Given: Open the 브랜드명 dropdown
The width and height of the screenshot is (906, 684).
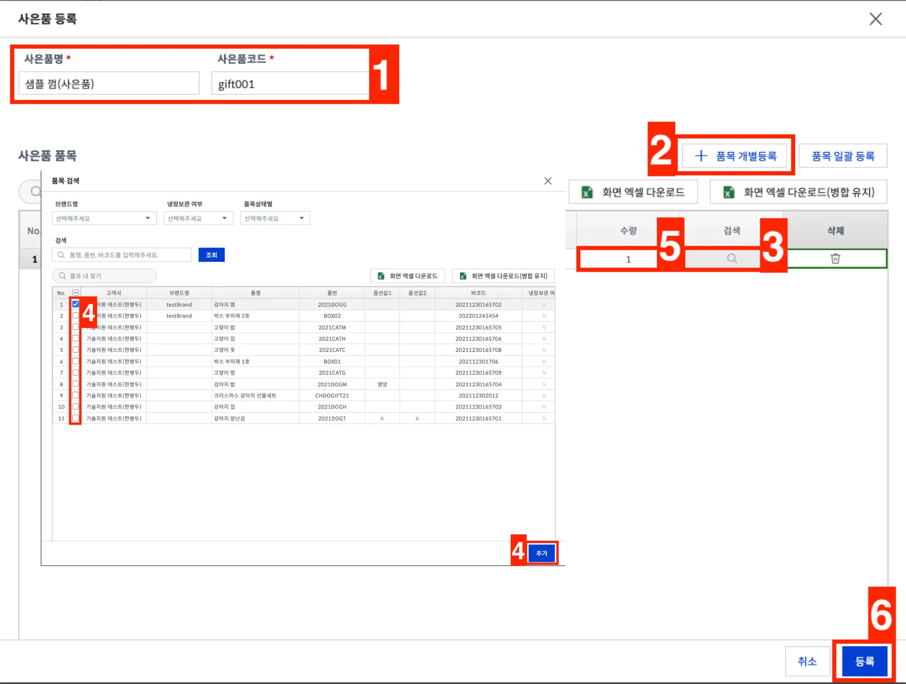Looking at the screenshot, I should tap(104, 218).
